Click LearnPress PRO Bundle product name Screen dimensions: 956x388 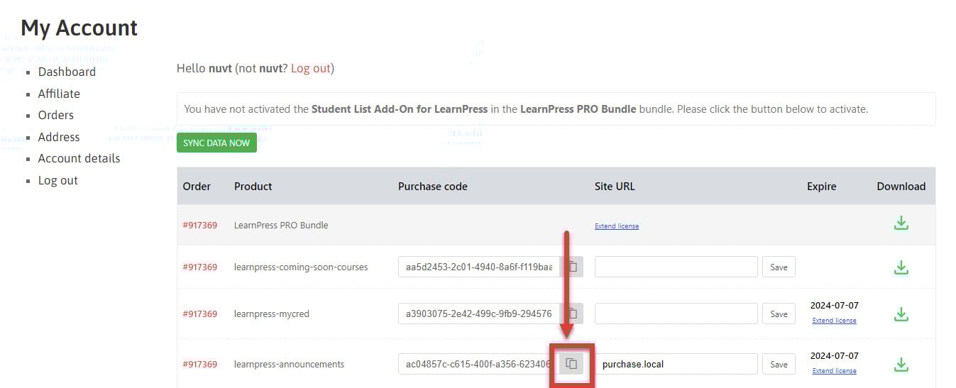coord(281,225)
